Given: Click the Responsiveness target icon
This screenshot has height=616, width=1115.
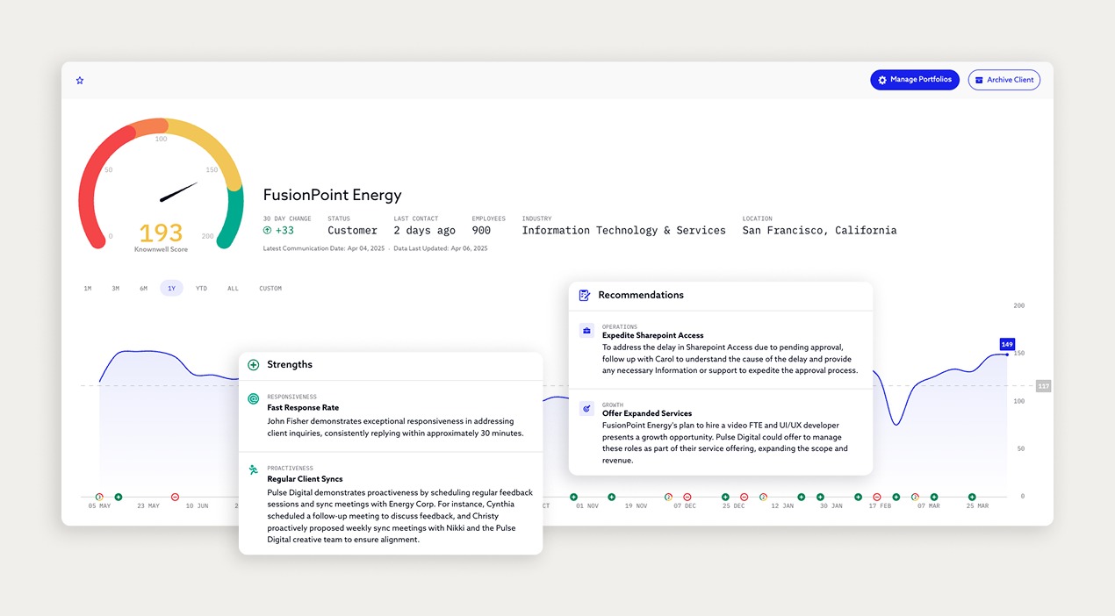Looking at the screenshot, I should point(254,399).
